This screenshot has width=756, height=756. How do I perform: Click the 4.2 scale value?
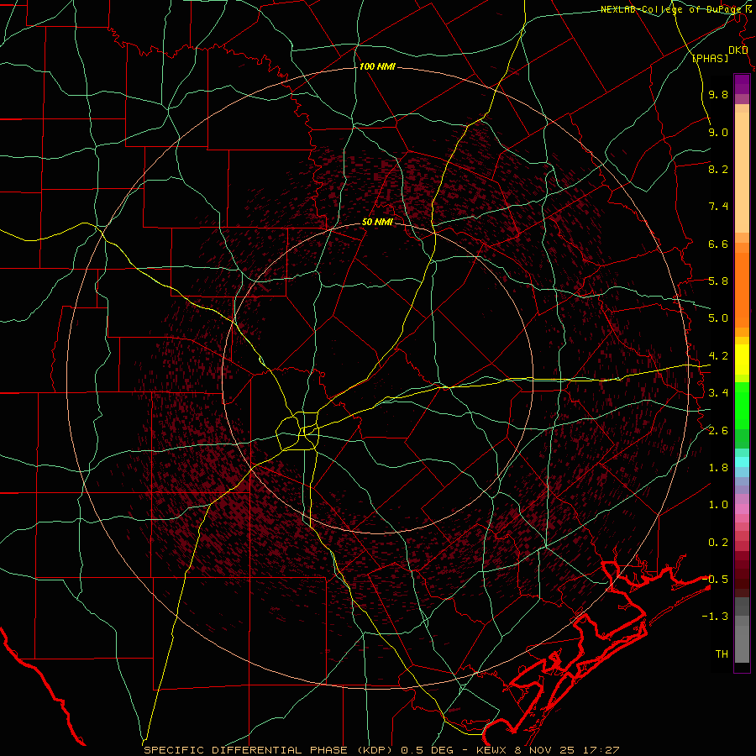click(x=718, y=356)
